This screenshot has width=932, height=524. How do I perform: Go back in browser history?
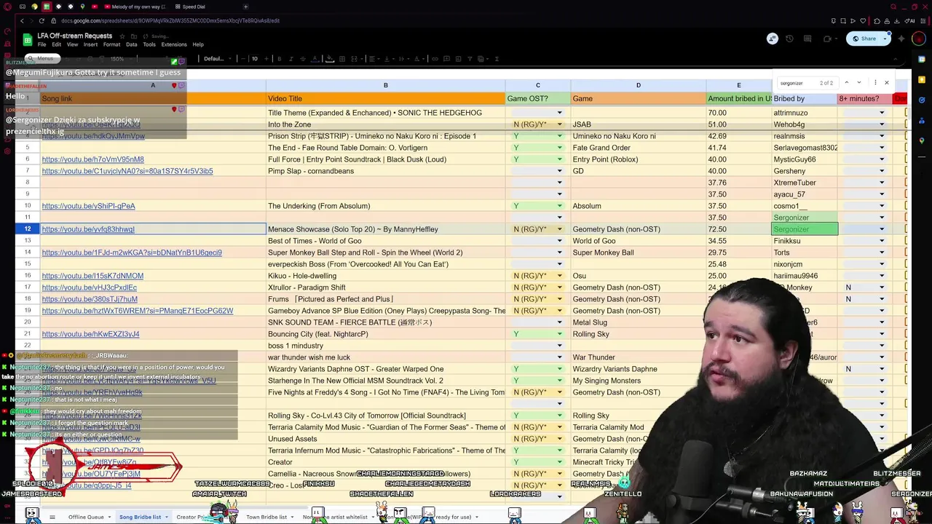(x=21, y=20)
